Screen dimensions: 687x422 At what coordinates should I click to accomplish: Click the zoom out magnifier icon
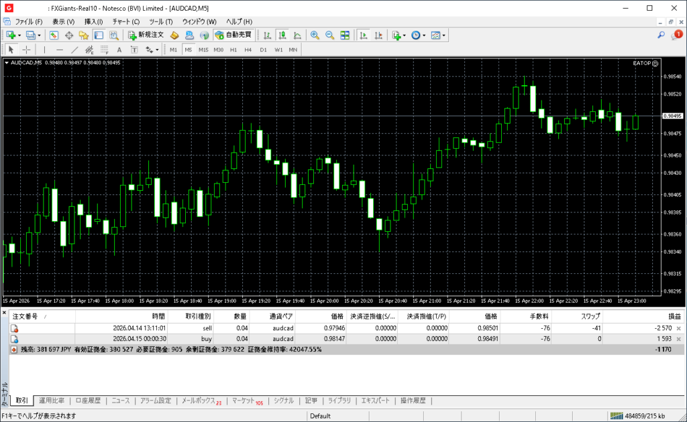pyautogui.click(x=329, y=35)
